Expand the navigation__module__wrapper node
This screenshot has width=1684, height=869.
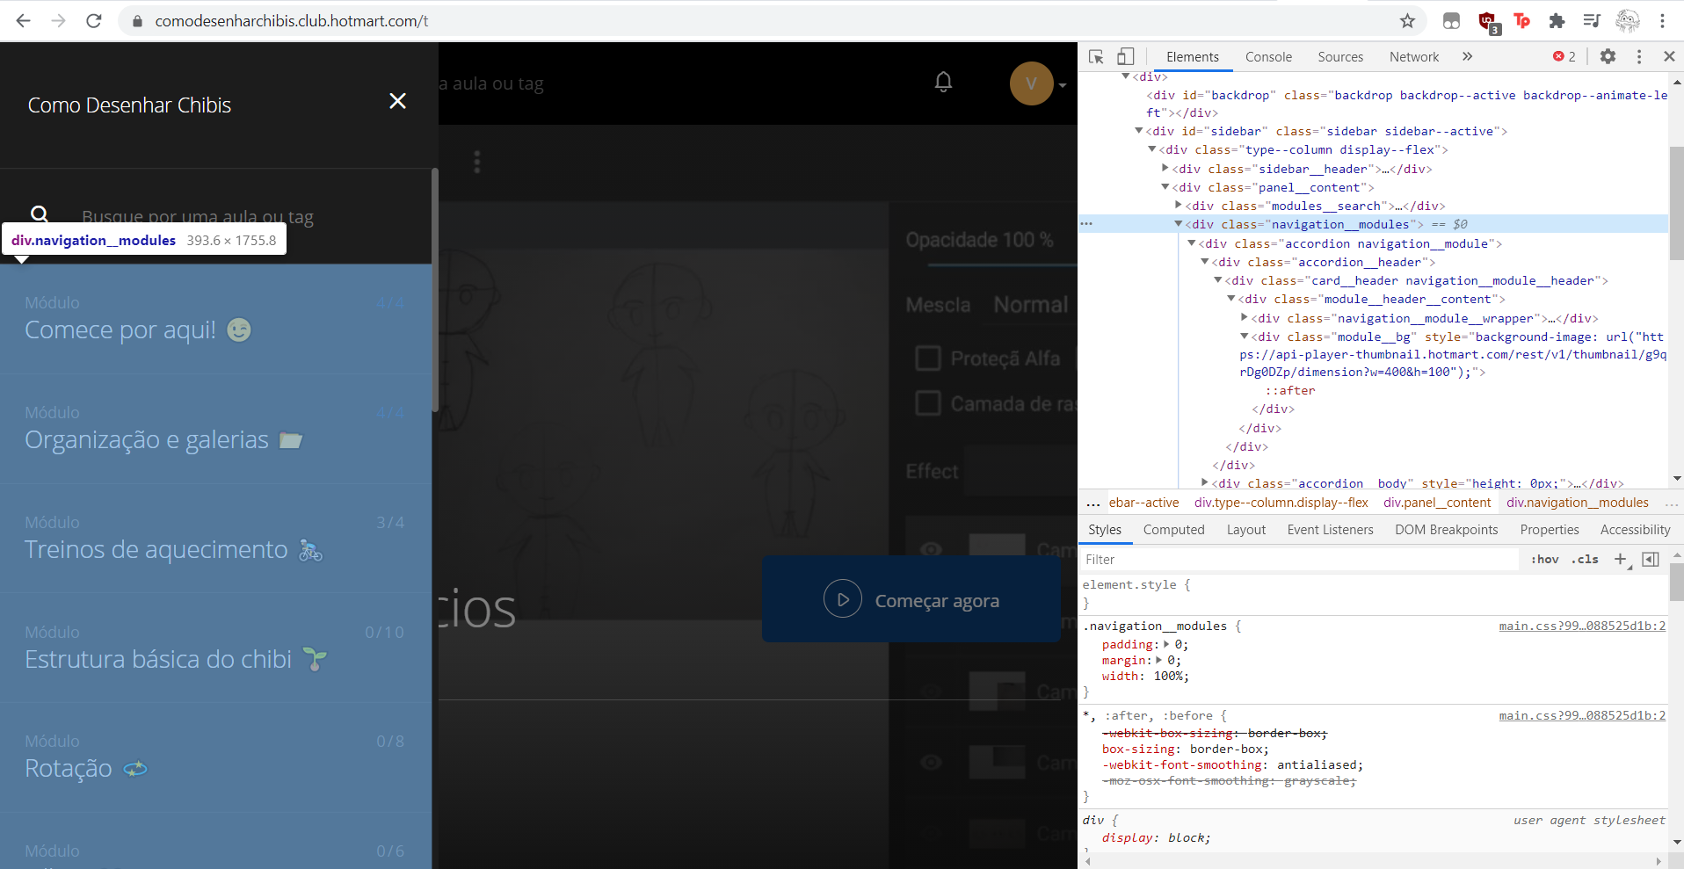tap(1244, 317)
